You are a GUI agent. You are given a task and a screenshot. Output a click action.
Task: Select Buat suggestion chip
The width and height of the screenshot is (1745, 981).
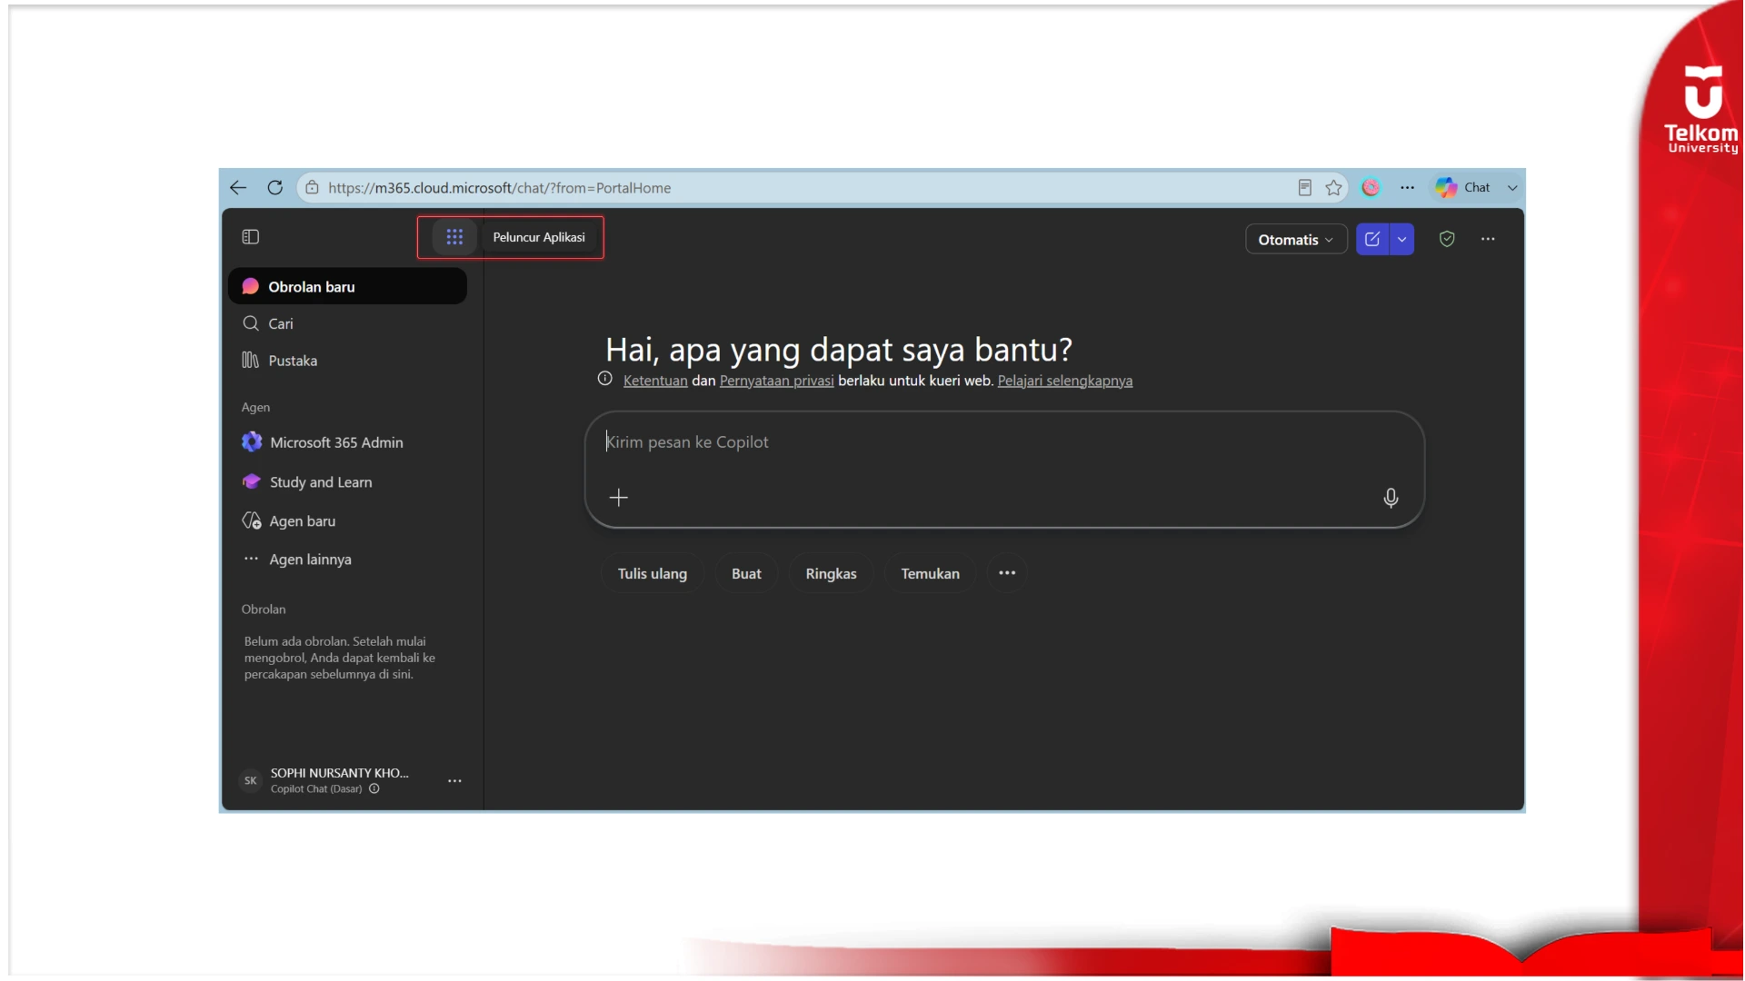pyautogui.click(x=746, y=574)
